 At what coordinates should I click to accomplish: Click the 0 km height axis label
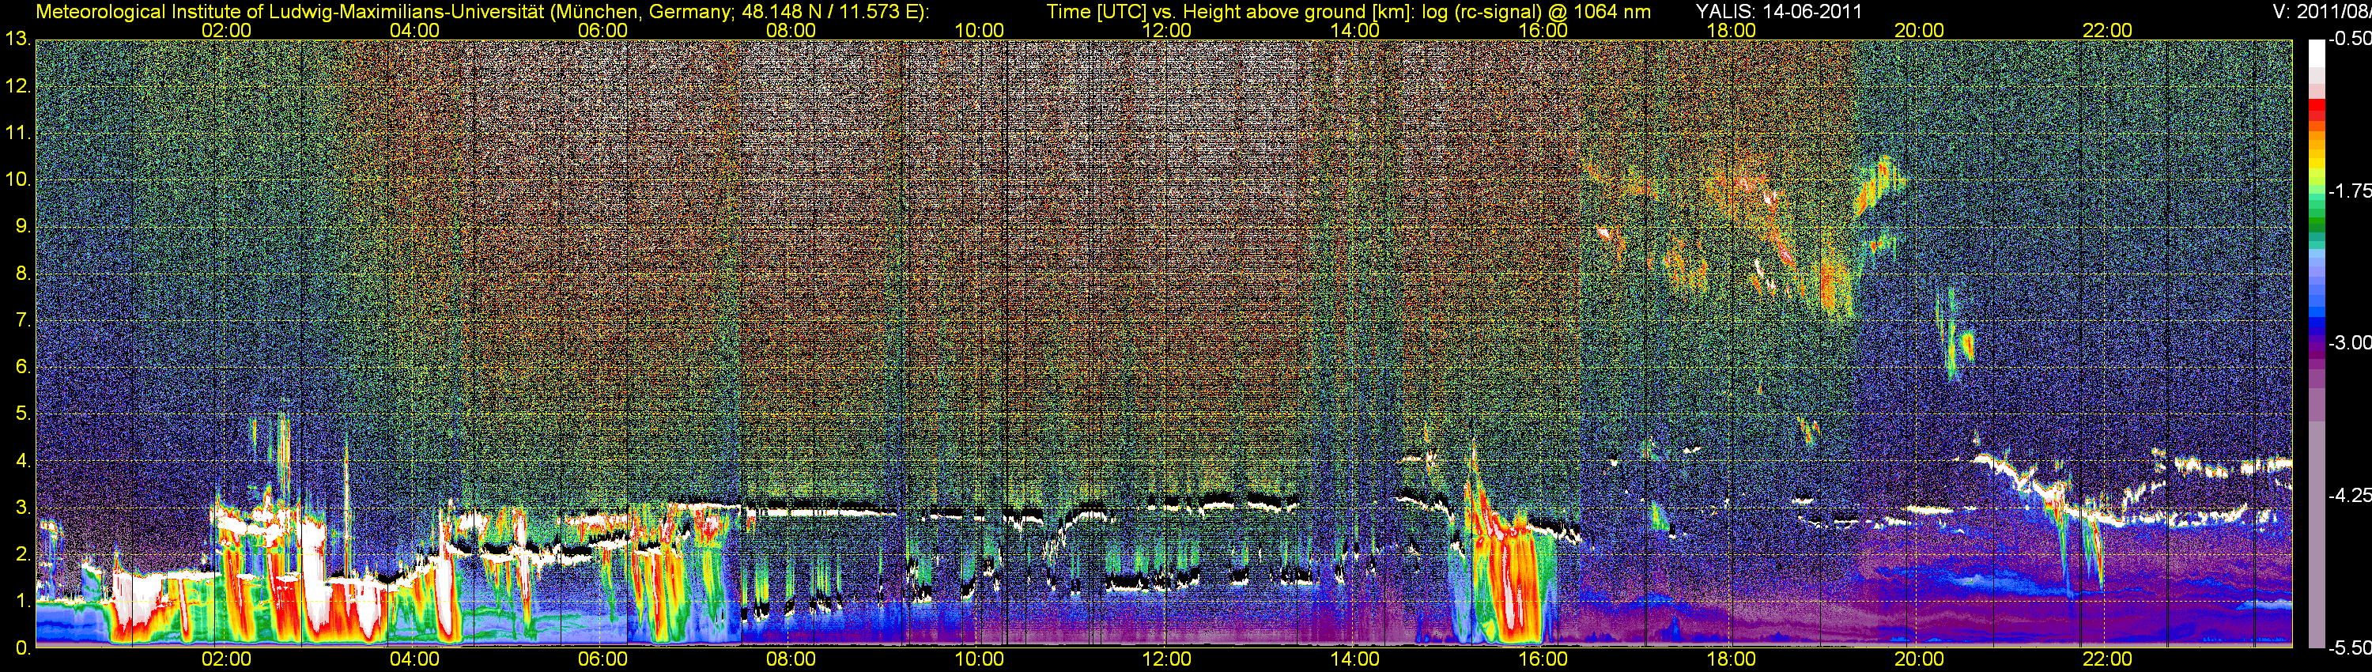click(x=21, y=648)
